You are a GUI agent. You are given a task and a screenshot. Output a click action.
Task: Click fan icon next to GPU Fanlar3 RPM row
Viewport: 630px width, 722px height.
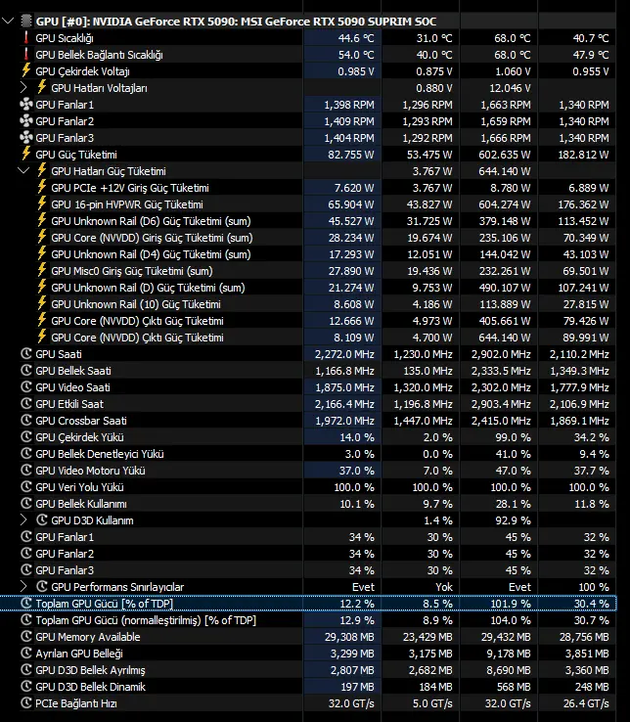[26, 137]
